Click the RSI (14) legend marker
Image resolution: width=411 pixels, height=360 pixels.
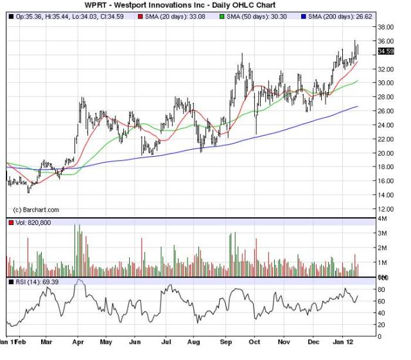coord(11,282)
